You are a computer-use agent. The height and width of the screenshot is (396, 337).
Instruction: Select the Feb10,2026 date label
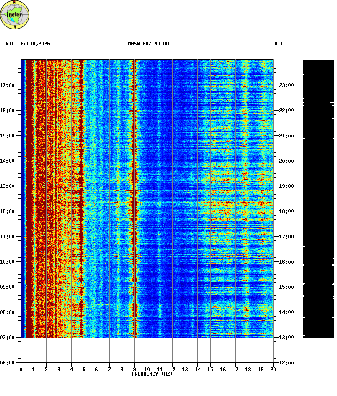(35, 44)
